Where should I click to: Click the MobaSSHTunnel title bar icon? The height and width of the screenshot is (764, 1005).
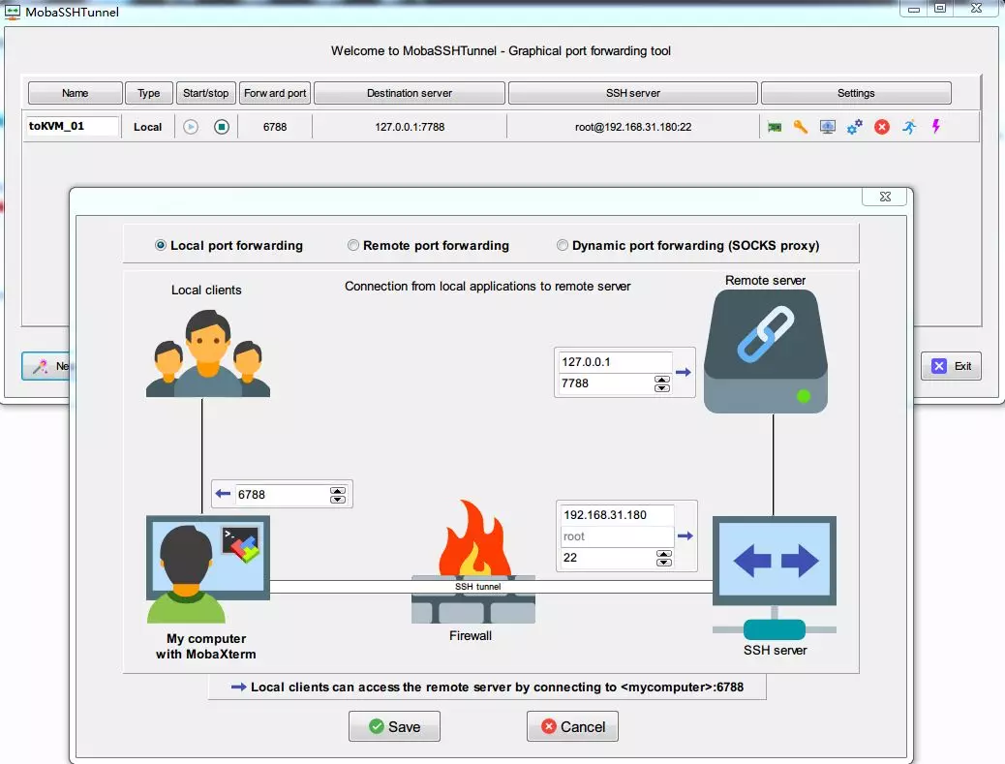coord(13,11)
